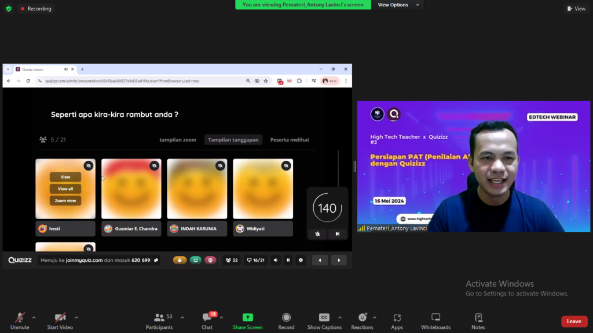Screen dimensions: 593x333
Task: Open Whiteboards from the toolbar
Action: (435, 317)
